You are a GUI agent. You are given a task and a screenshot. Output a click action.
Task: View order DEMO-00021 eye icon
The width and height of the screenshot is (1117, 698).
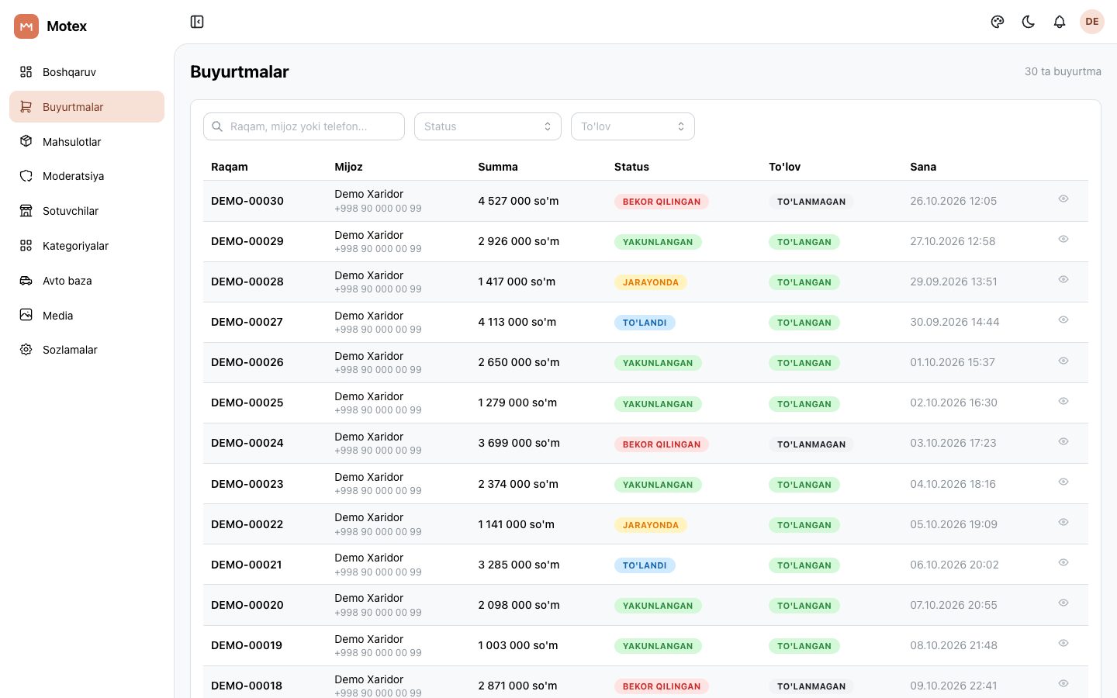click(1063, 563)
